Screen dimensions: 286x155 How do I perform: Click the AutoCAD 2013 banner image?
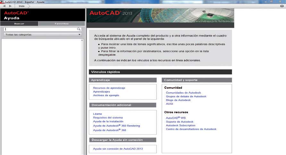click(x=161, y=15)
